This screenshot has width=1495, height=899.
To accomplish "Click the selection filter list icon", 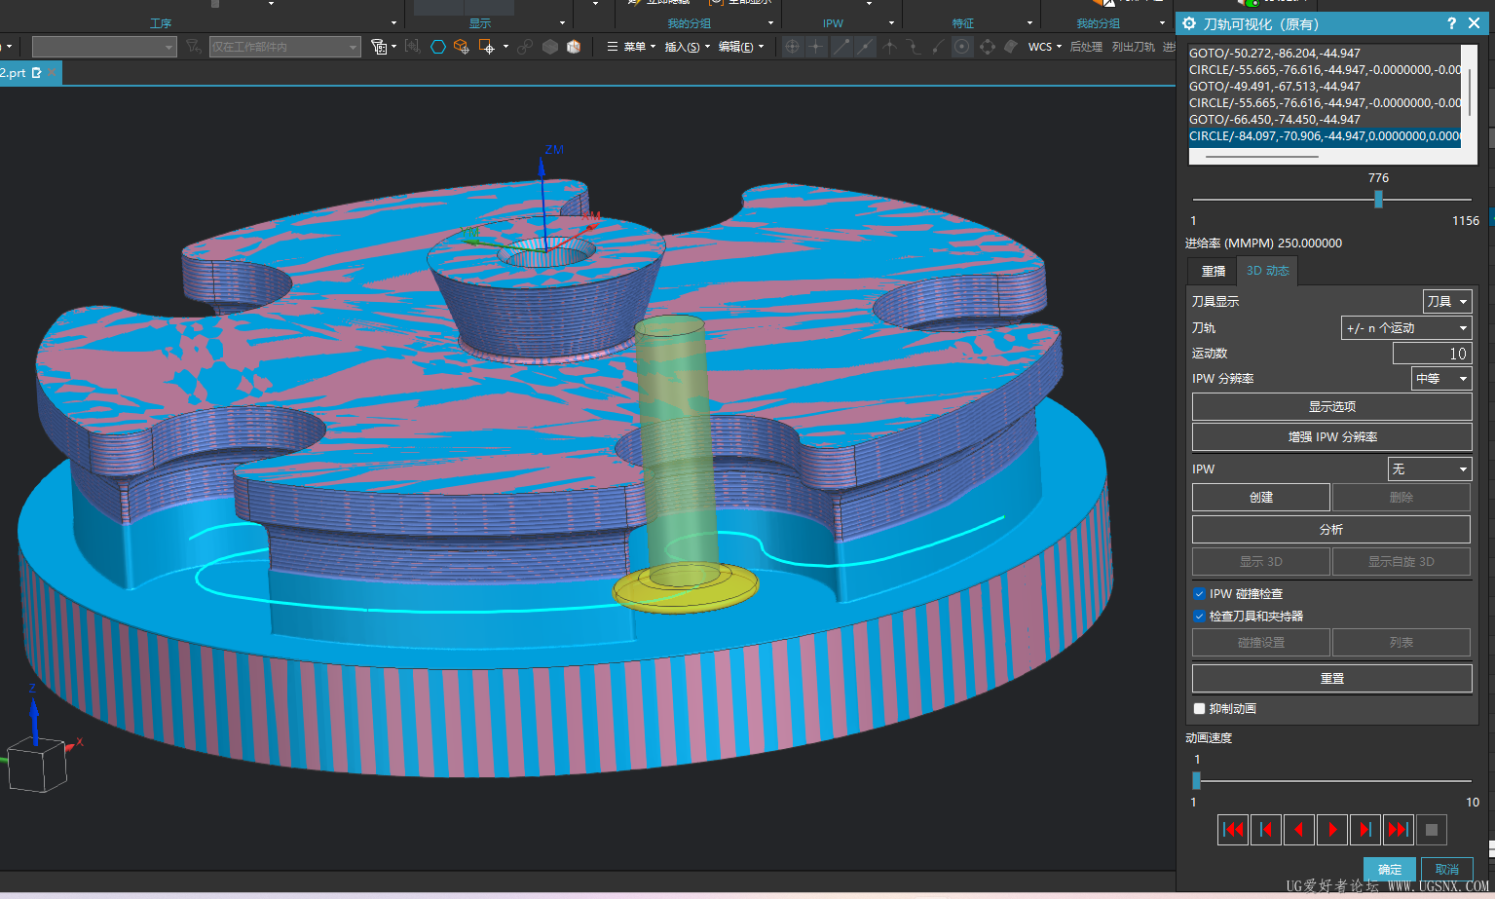I will [x=379, y=47].
